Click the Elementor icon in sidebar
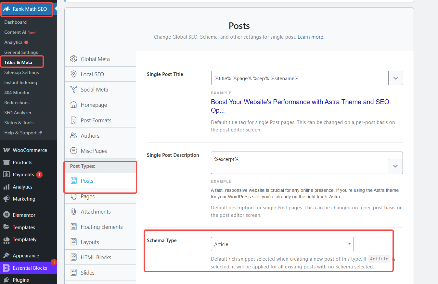This screenshot has height=284, width=438. point(6,215)
